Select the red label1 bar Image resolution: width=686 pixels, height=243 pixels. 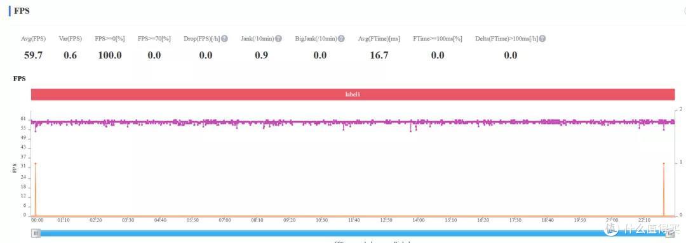click(353, 95)
